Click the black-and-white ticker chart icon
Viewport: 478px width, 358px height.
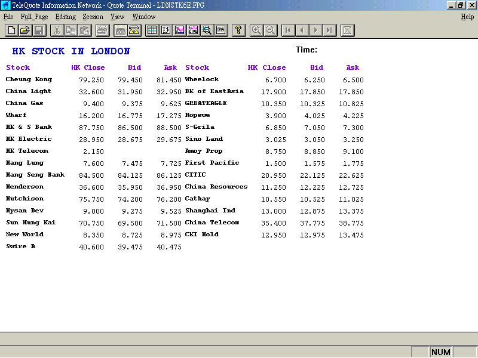(x=166, y=30)
